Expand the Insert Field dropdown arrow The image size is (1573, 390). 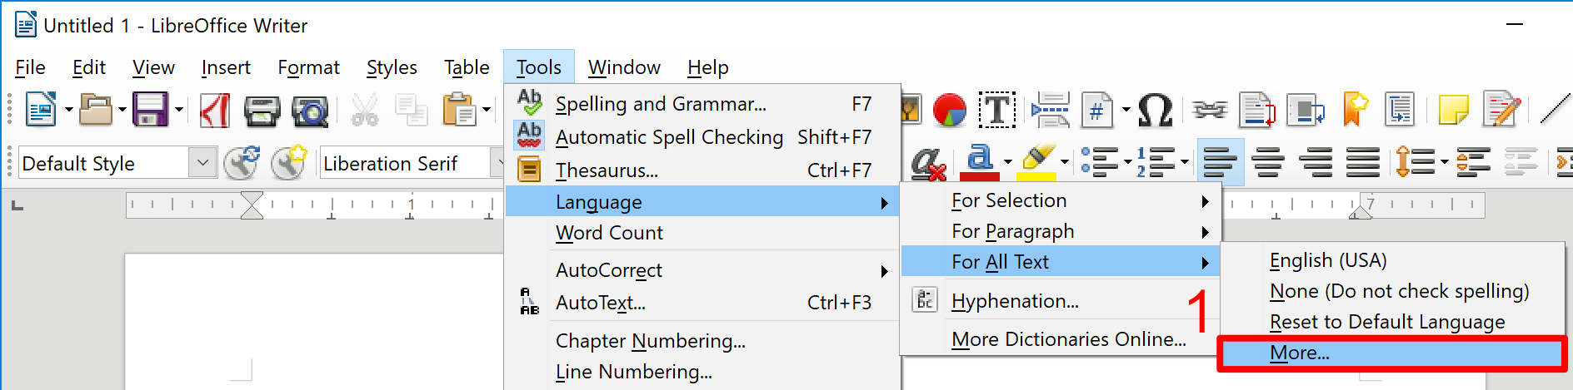point(1126,109)
